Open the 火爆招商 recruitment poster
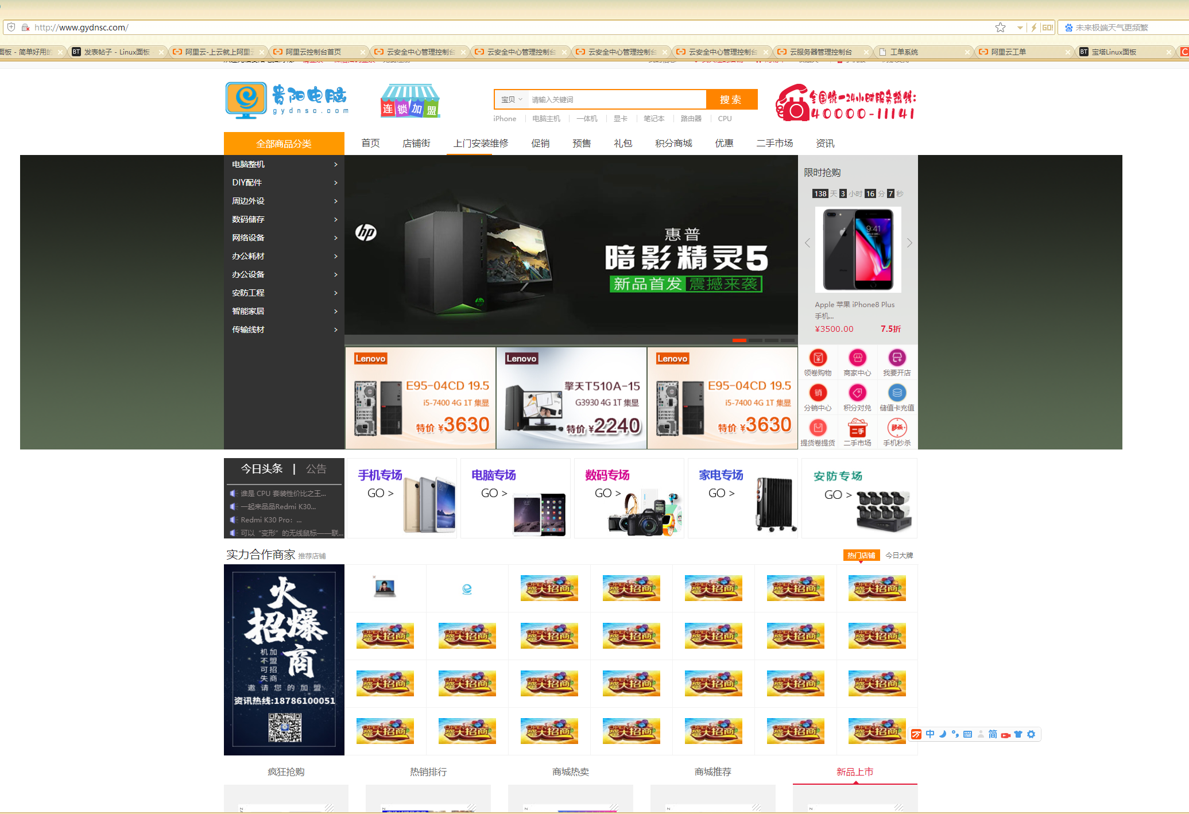This screenshot has width=1189, height=814. click(x=284, y=660)
